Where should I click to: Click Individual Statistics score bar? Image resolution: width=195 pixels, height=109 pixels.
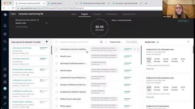(44, 58)
